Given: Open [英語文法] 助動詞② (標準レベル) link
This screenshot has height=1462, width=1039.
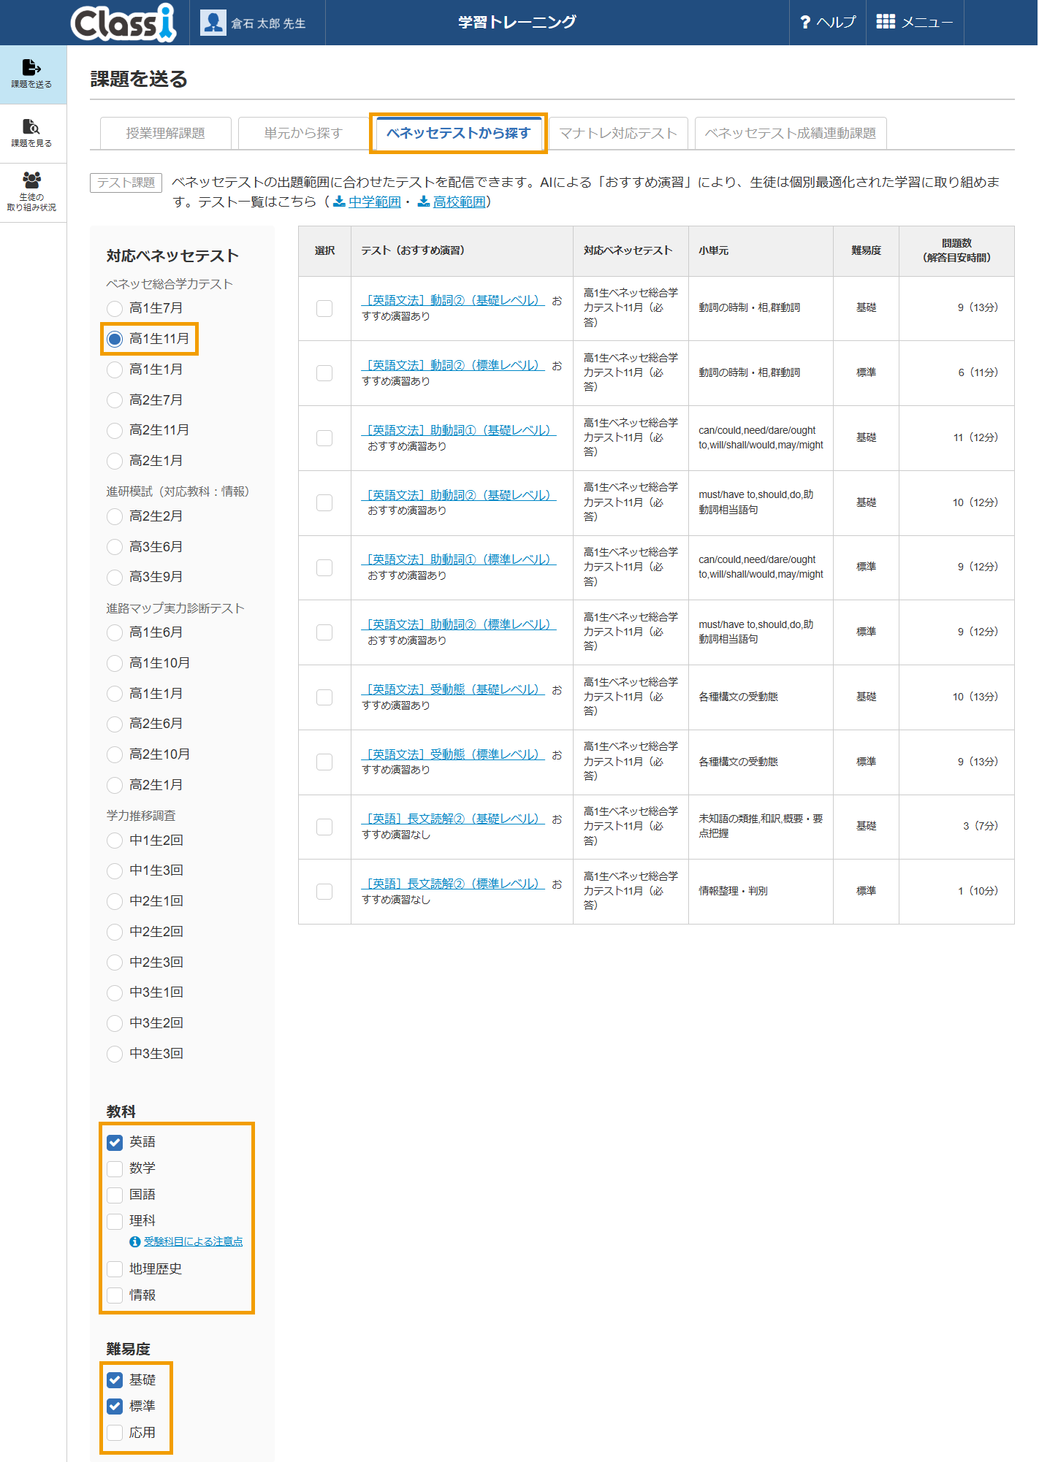Looking at the screenshot, I should coord(459,624).
